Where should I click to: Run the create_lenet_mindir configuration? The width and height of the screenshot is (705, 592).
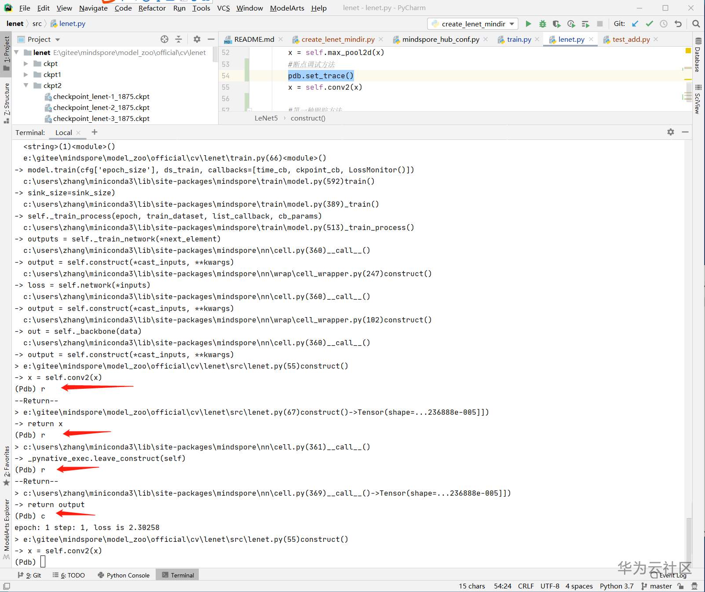point(528,24)
